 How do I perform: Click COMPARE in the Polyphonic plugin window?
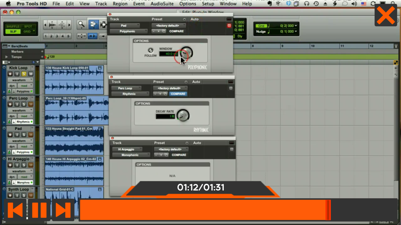click(176, 31)
